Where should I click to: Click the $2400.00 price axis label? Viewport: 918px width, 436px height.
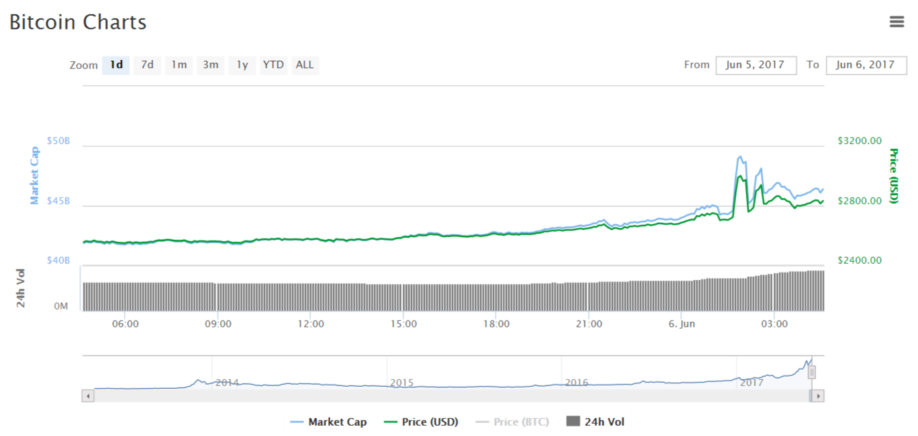point(859,260)
